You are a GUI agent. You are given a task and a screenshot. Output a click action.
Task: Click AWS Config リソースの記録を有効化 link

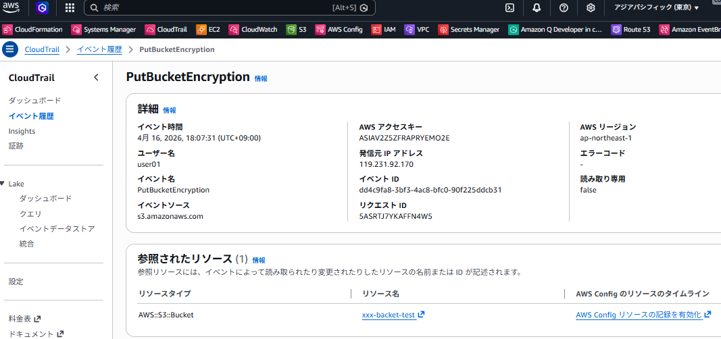coord(643,315)
